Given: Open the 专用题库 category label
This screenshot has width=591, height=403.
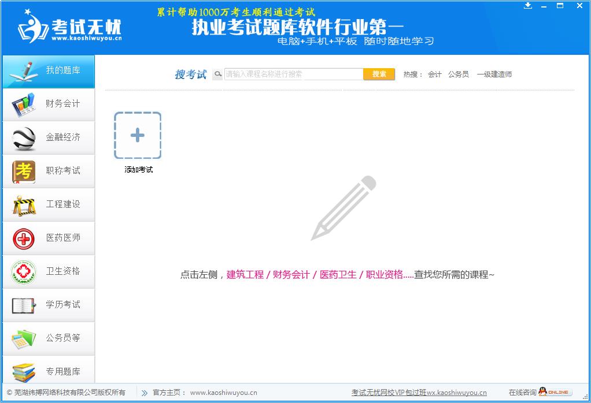Looking at the screenshot, I should (63, 371).
